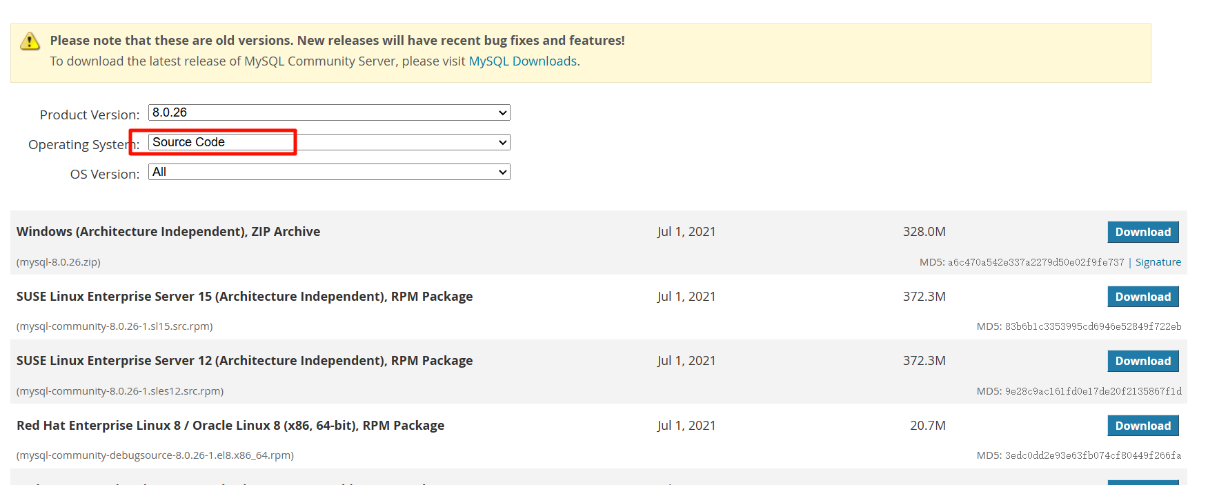Image resolution: width=1228 pixels, height=485 pixels.
Task: Open the Signature link for mysql-8.0.26.zip
Action: tap(1158, 262)
